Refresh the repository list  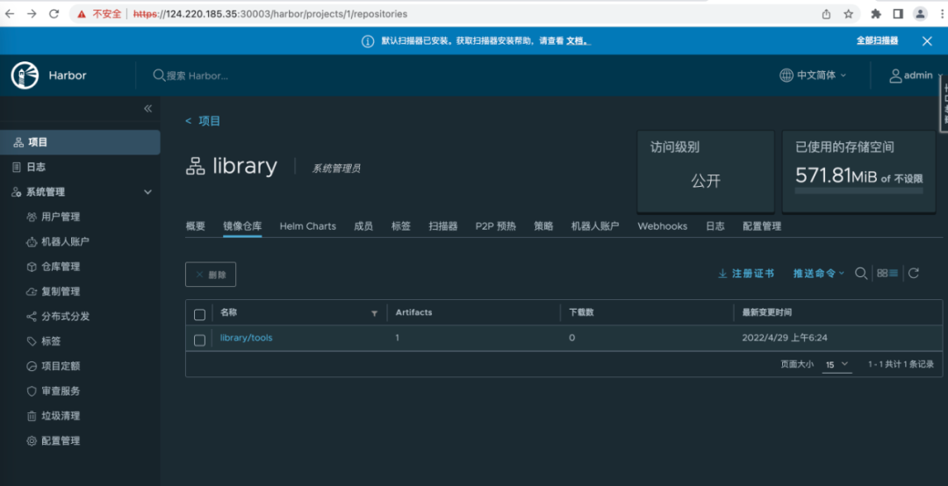point(914,273)
